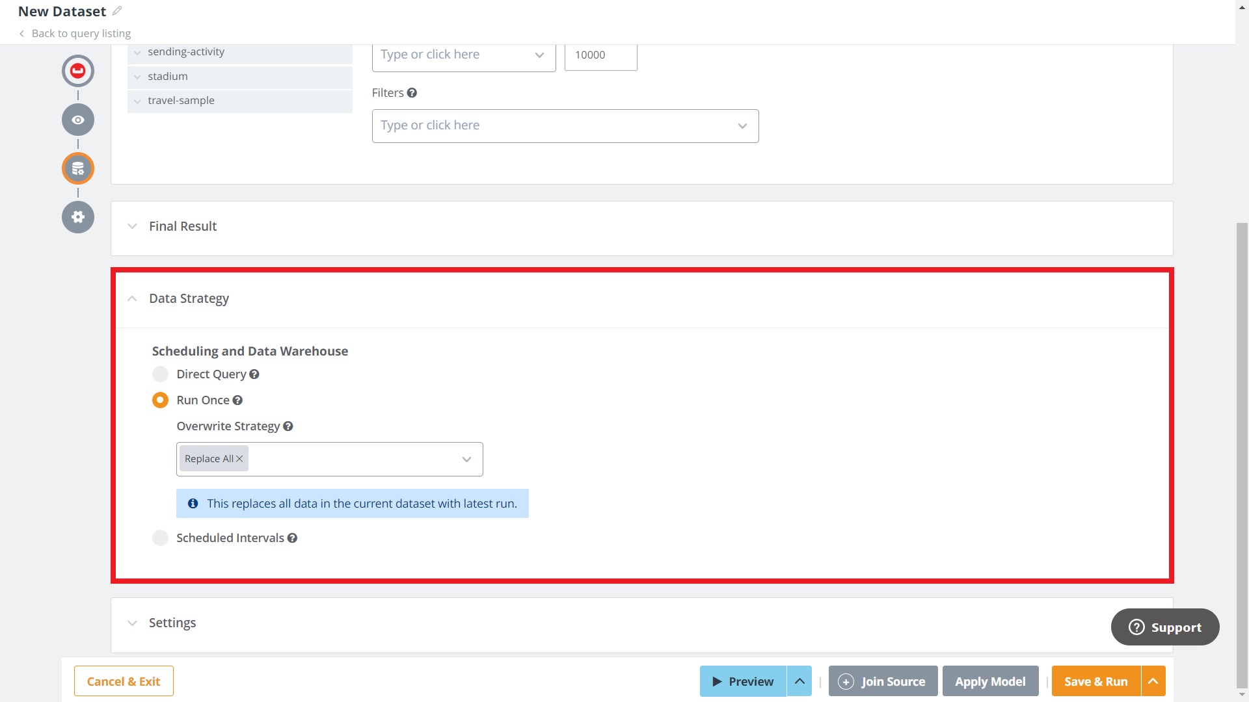Screen dimensions: 1249x702
Task: Select the Direct Query radio button
Action: click(160, 374)
